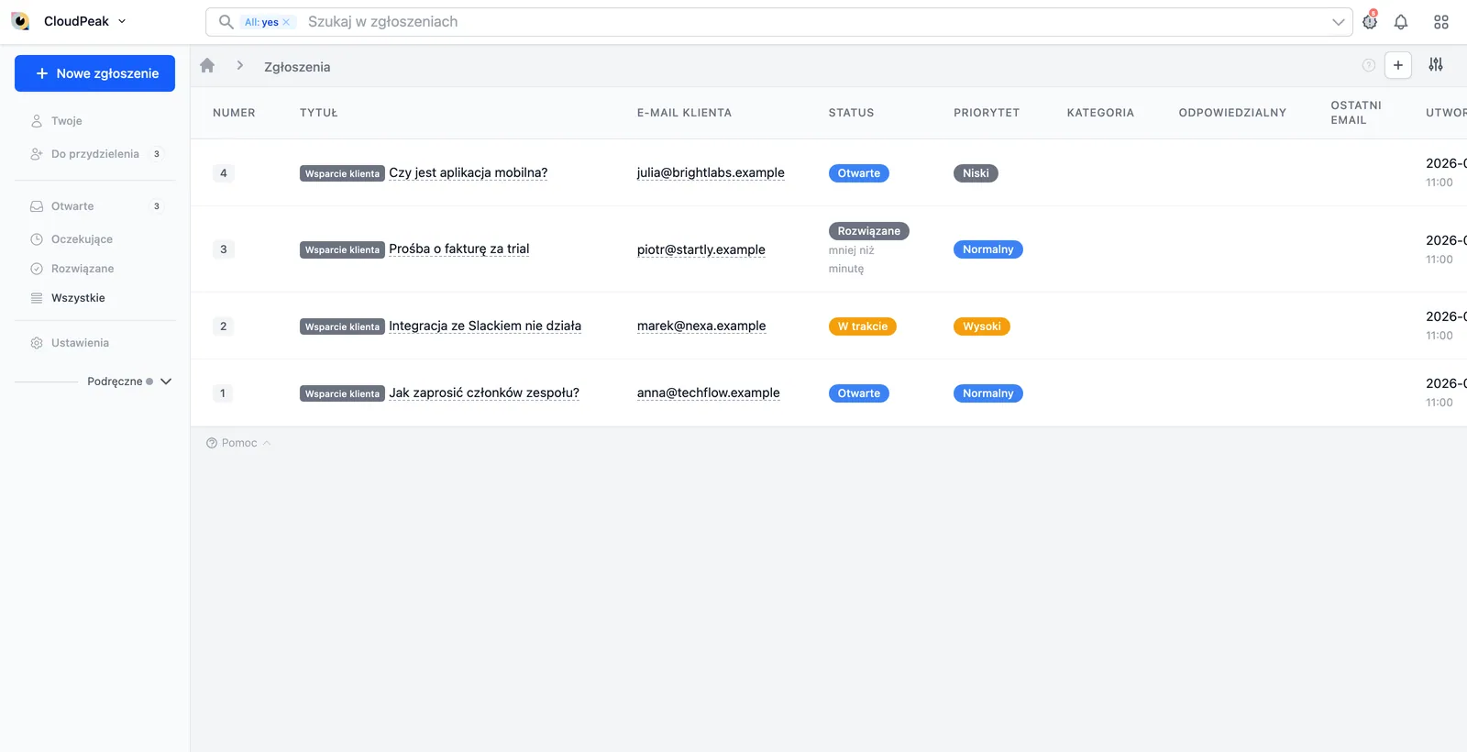Open the apps grid icon

[1441, 22]
